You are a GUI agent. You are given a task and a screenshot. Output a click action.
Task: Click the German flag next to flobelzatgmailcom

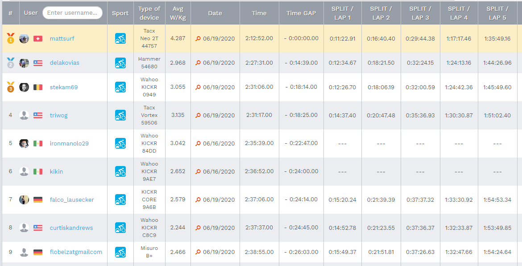pyautogui.click(x=38, y=252)
